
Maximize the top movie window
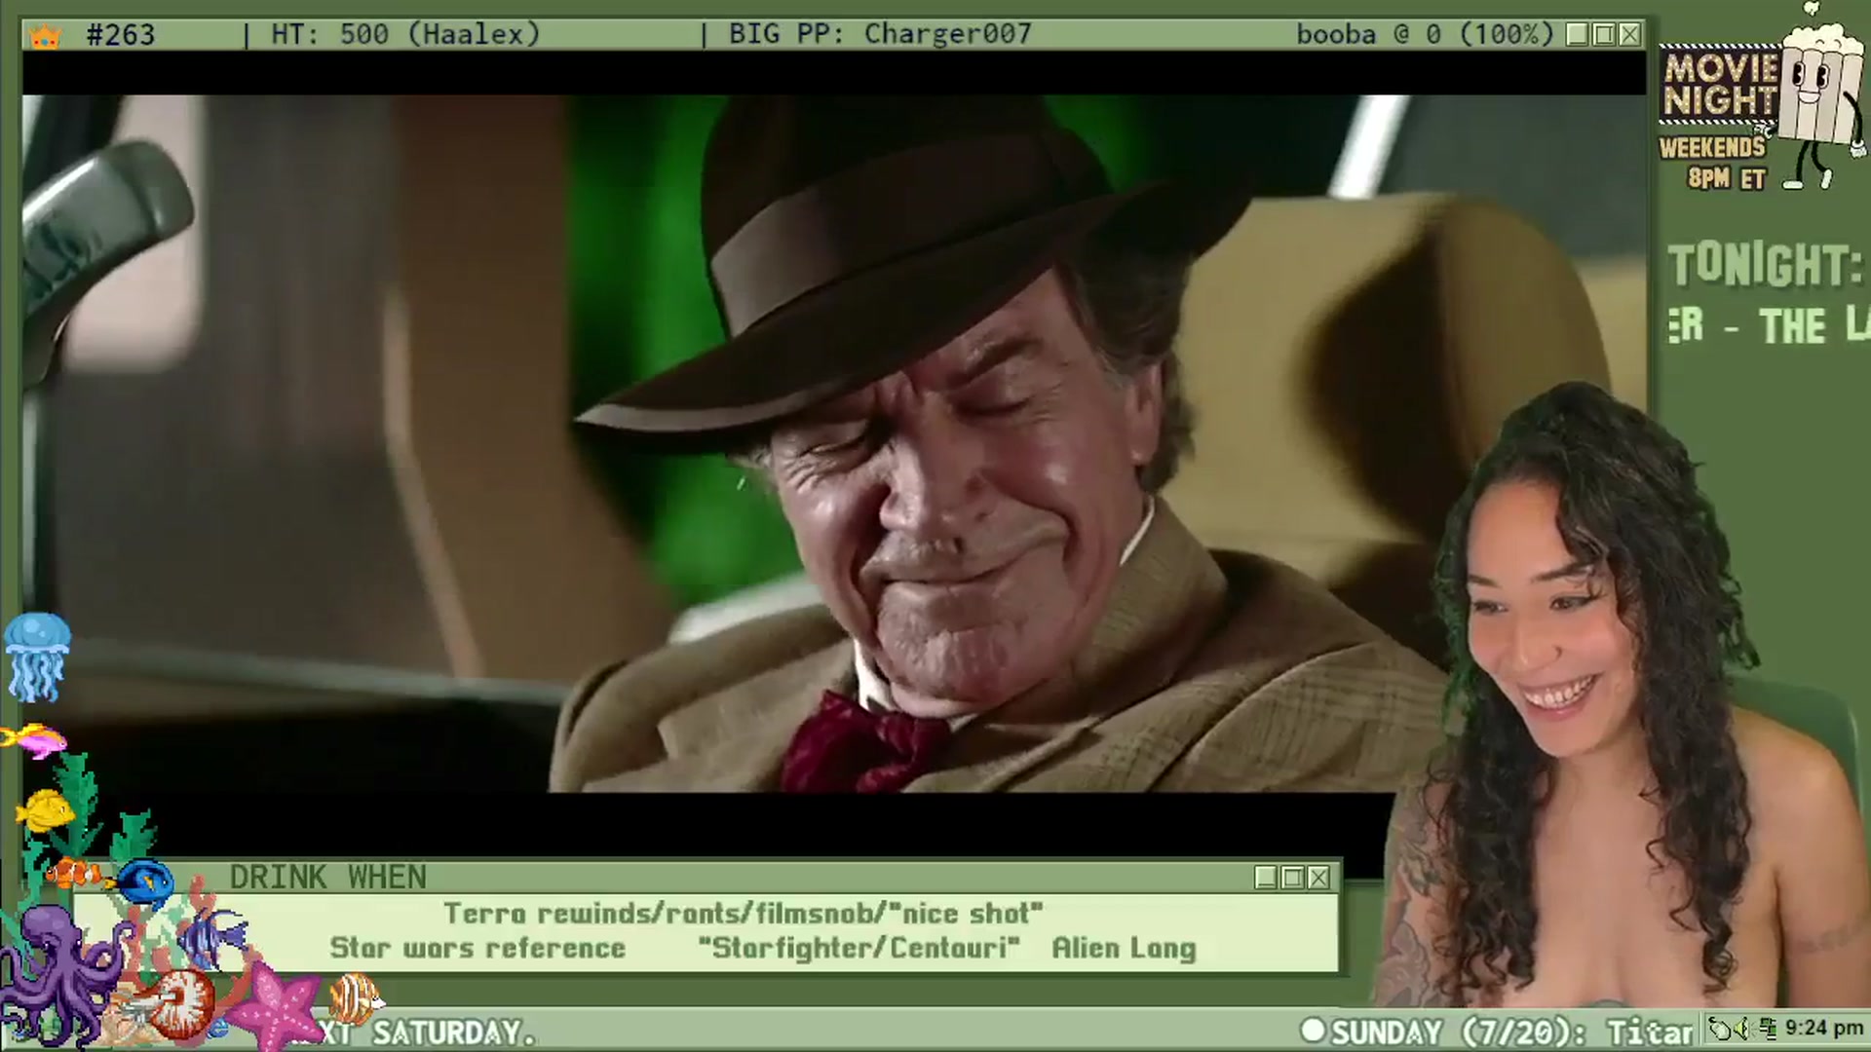(1604, 35)
